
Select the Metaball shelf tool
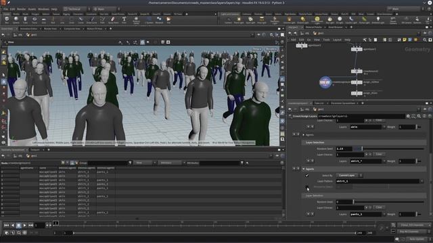coord(159,20)
